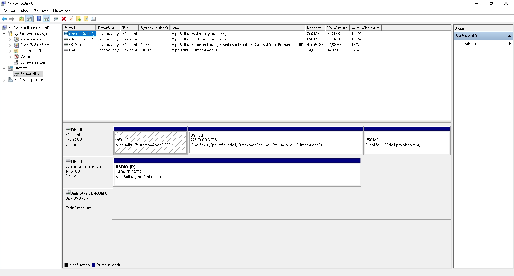The image size is (514, 276).
Task: Collapse the Úložiště node
Action: click(x=4, y=68)
